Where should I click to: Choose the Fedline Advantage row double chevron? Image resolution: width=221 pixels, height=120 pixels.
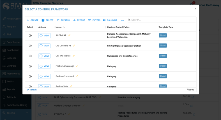(31, 66)
